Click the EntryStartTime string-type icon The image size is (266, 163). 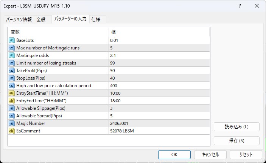point(11,93)
